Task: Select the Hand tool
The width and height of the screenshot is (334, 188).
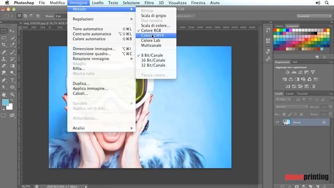Action: point(4,94)
